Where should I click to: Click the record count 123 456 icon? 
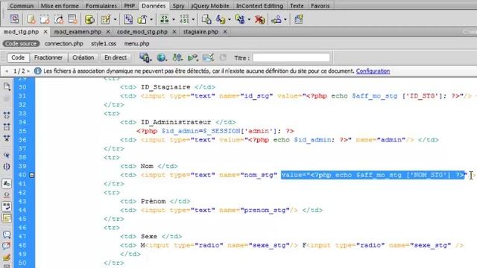point(185,19)
